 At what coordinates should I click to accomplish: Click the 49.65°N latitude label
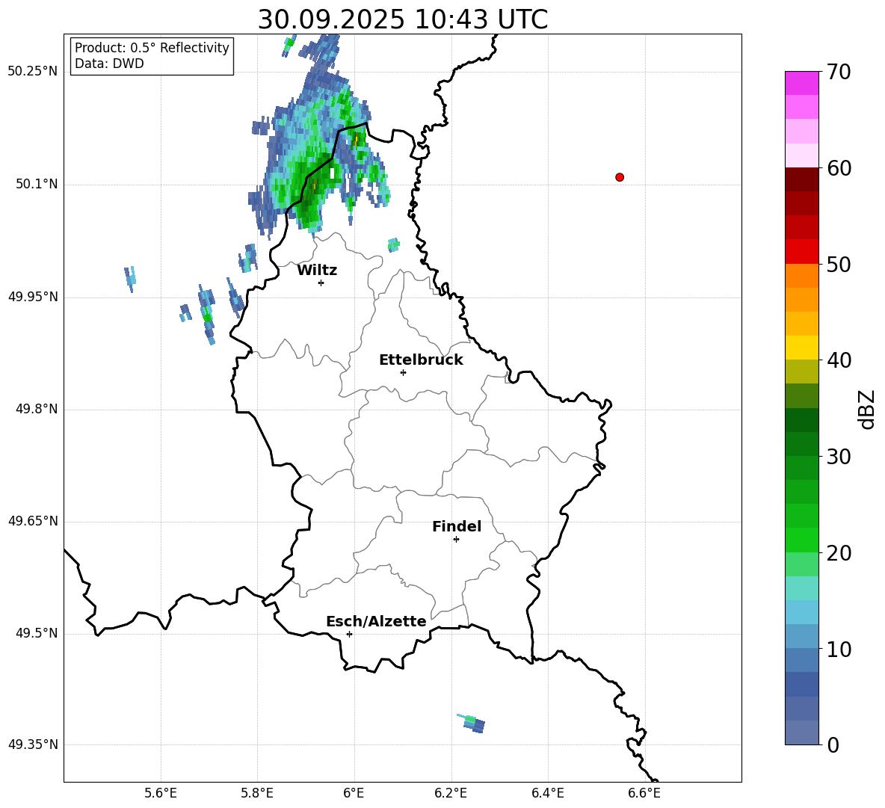[32, 521]
